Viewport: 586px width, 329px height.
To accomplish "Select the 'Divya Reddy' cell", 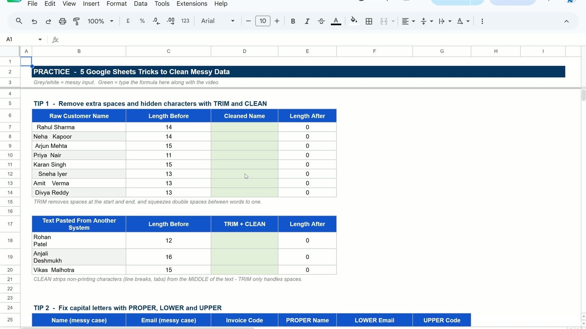I will coord(79,192).
